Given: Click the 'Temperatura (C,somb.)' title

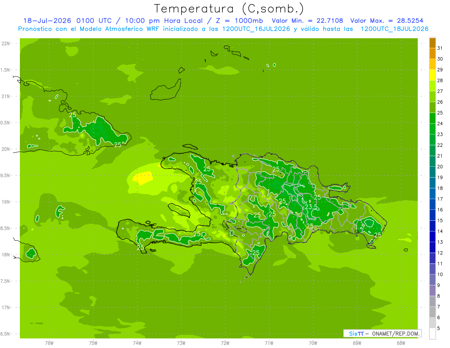Looking at the screenshot, I should (229, 9).
